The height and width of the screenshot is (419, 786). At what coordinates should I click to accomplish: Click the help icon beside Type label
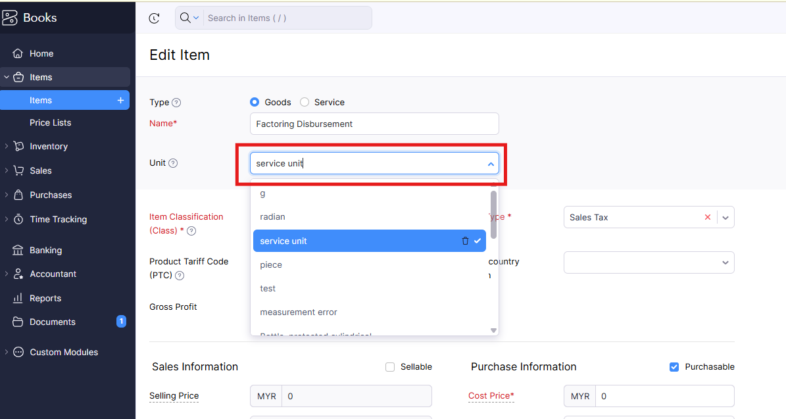(176, 103)
